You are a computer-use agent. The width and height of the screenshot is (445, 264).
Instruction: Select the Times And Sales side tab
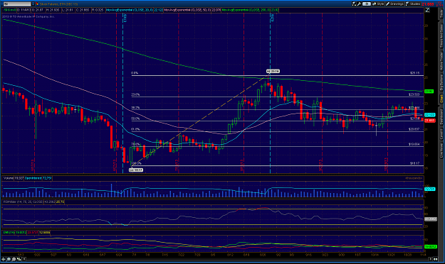441,36
